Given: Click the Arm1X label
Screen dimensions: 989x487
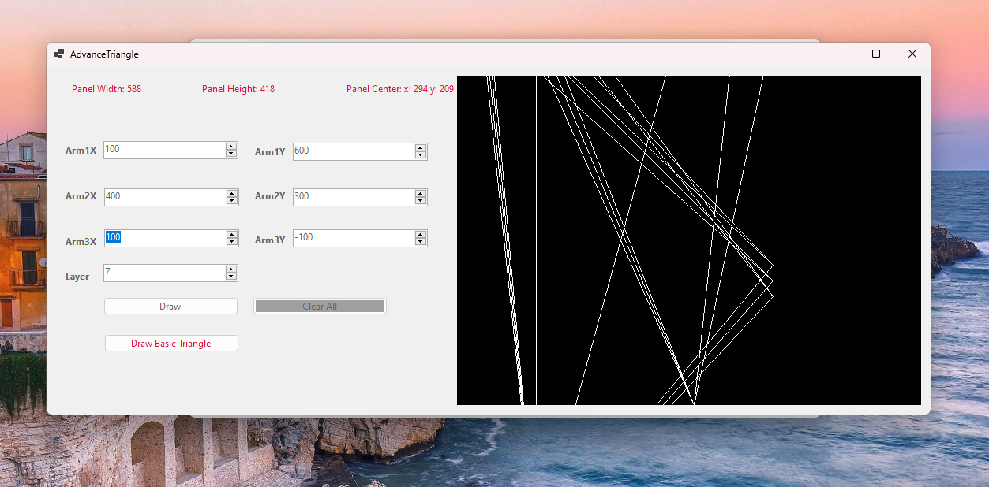Looking at the screenshot, I should point(81,151).
